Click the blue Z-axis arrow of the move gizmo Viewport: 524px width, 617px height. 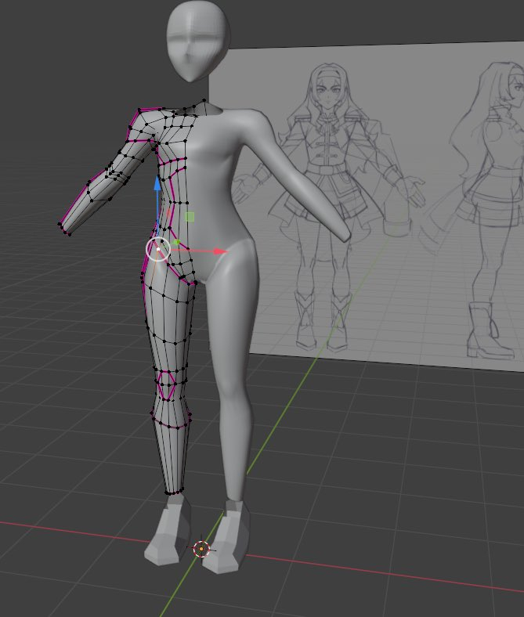click(x=157, y=186)
